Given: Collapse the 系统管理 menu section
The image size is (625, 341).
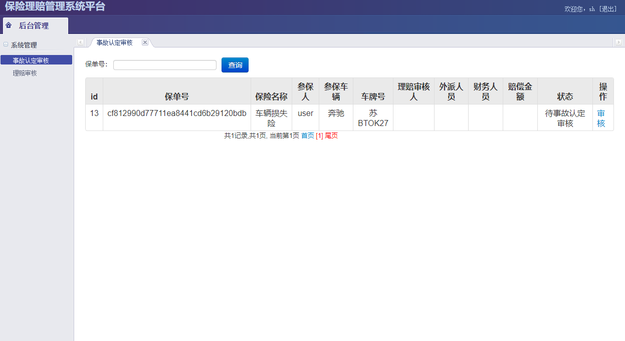Looking at the screenshot, I should pos(6,44).
